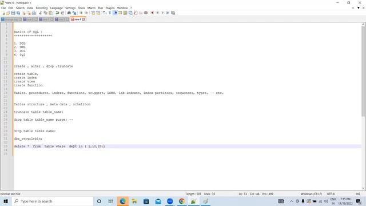Open the Macro menu
The image size is (366, 206).
pos(91,8)
